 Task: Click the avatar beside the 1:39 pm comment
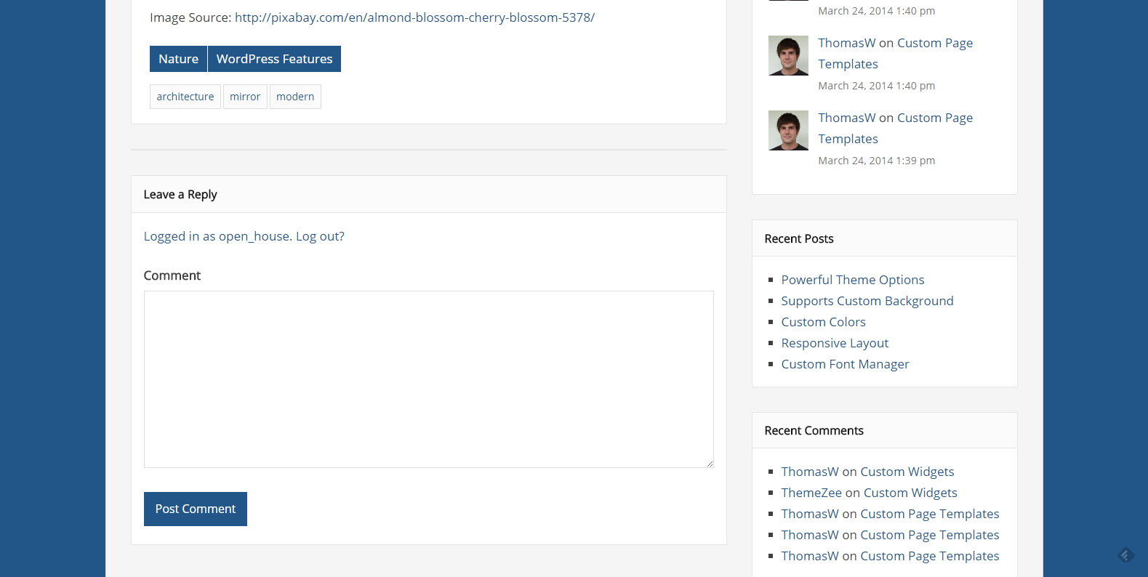788,131
